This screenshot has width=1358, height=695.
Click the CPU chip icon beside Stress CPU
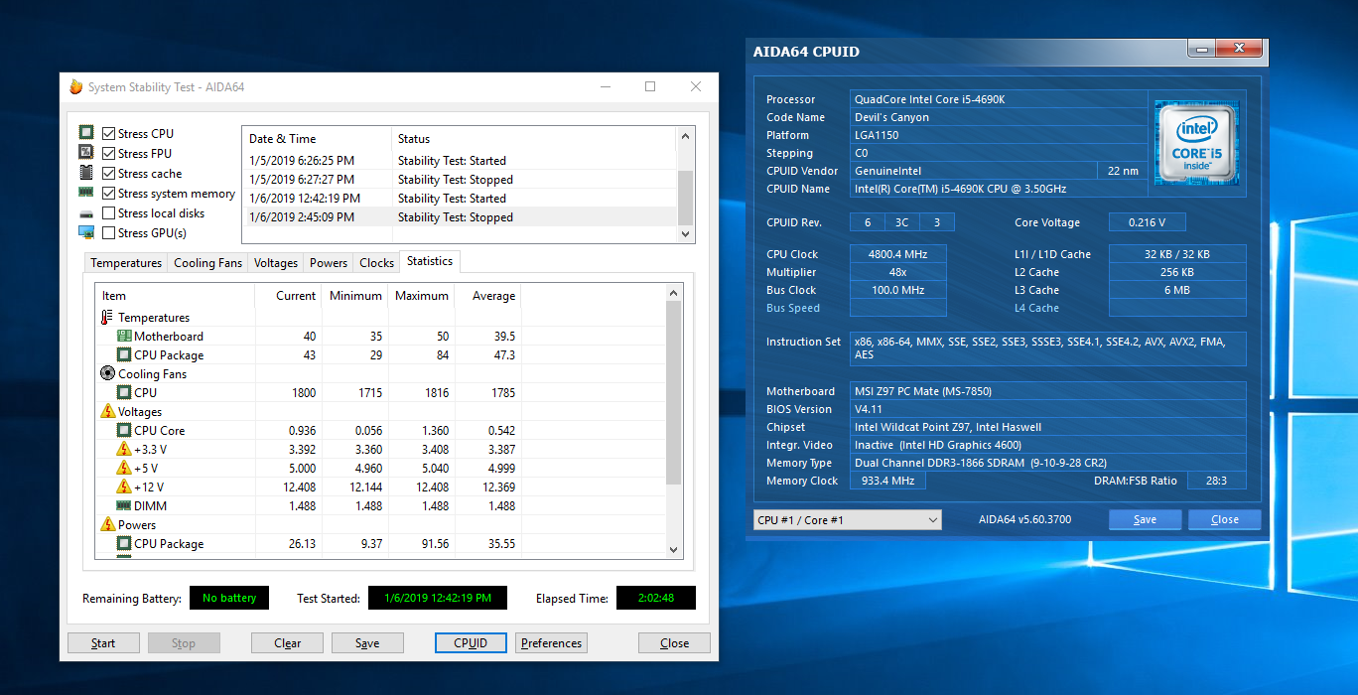pyautogui.click(x=86, y=133)
